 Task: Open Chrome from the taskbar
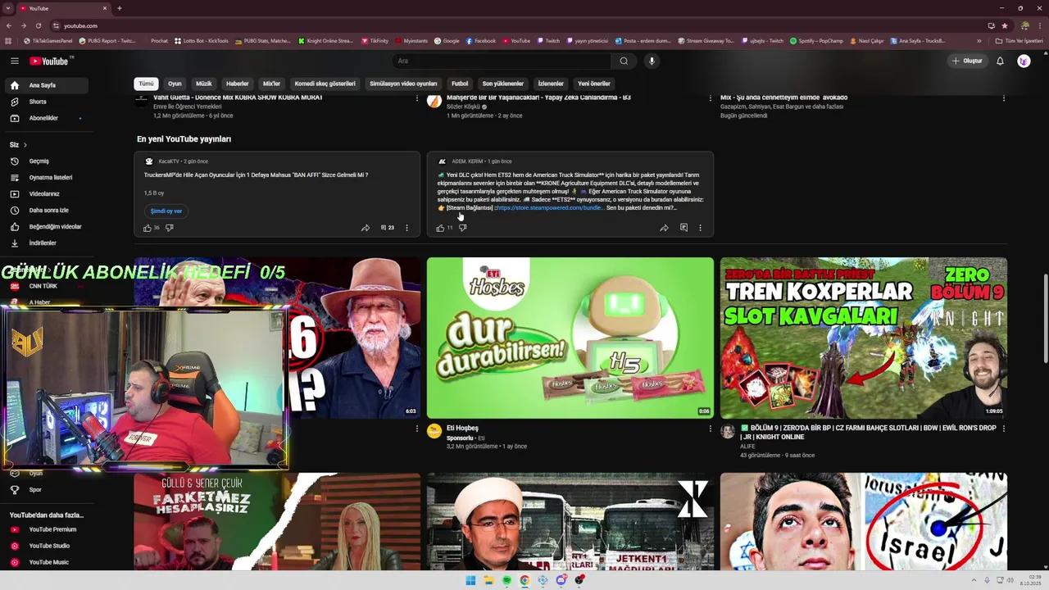(x=524, y=580)
